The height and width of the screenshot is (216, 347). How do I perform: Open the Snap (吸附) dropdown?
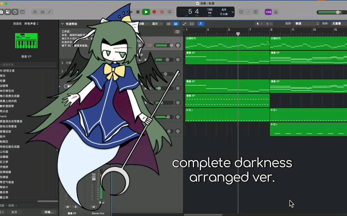307,24
